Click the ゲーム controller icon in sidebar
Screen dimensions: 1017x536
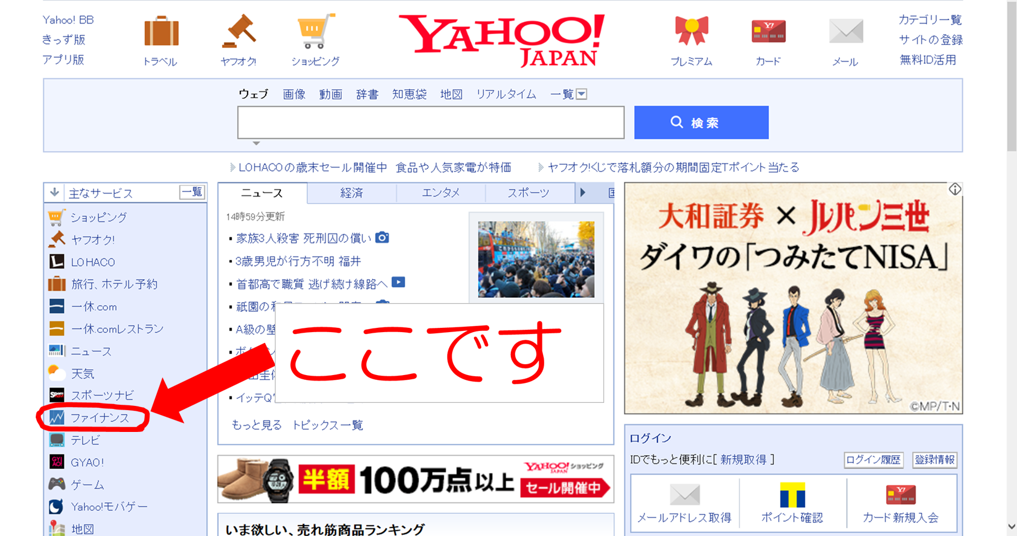(x=56, y=484)
